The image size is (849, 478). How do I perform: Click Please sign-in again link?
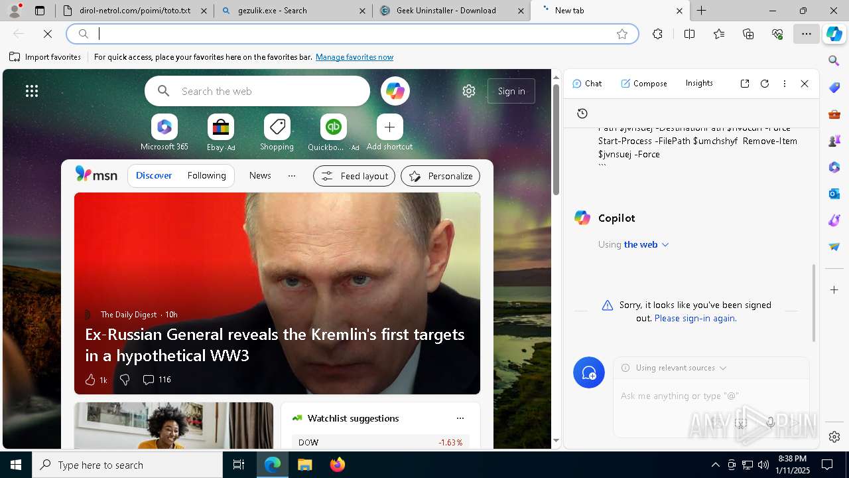point(695,318)
